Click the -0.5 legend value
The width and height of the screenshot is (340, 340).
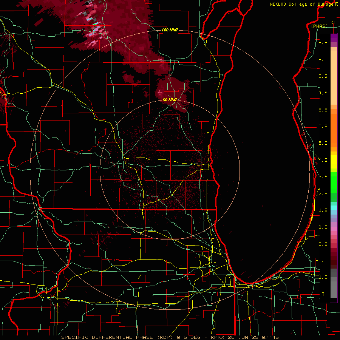click(x=322, y=260)
